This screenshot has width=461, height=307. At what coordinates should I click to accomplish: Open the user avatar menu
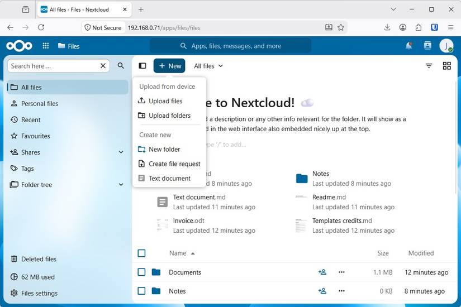[446, 46]
